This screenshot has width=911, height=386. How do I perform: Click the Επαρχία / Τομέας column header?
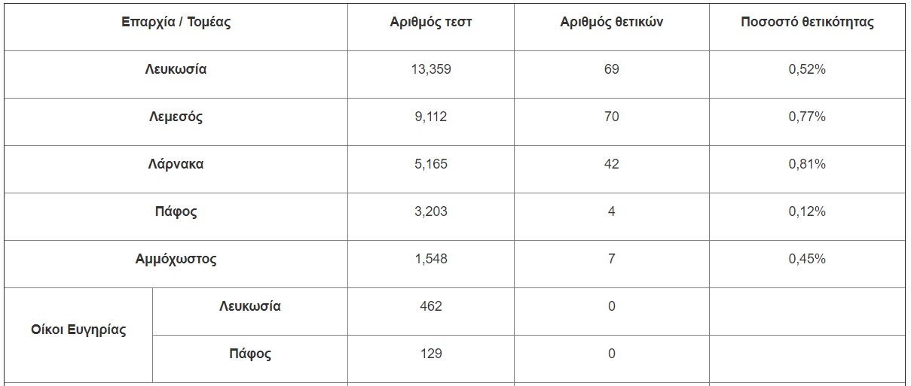click(176, 23)
